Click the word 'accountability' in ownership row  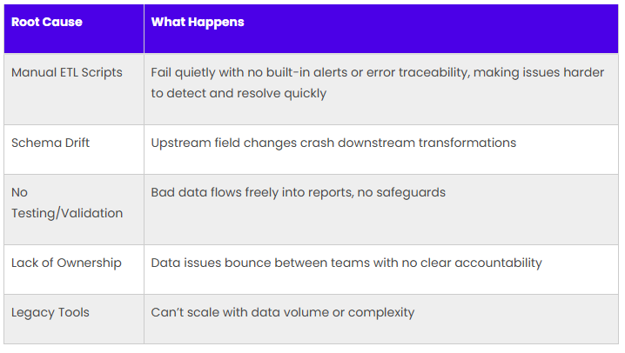coord(498,263)
